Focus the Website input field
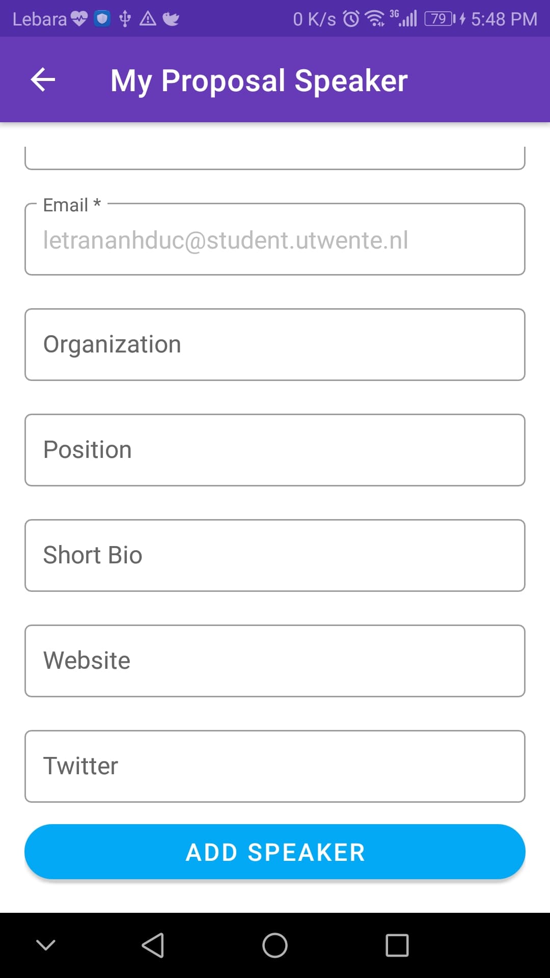Screen dimensions: 550x978 coord(275,661)
